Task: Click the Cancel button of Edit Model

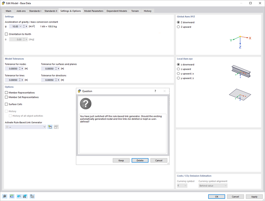Action: tap(235, 196)
